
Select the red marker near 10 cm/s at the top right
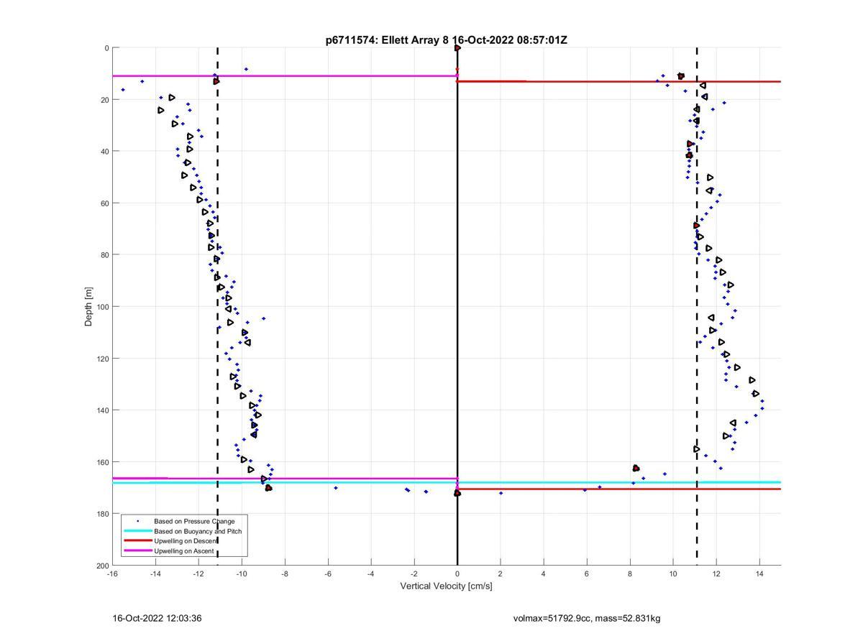click(x=681, y=76)
